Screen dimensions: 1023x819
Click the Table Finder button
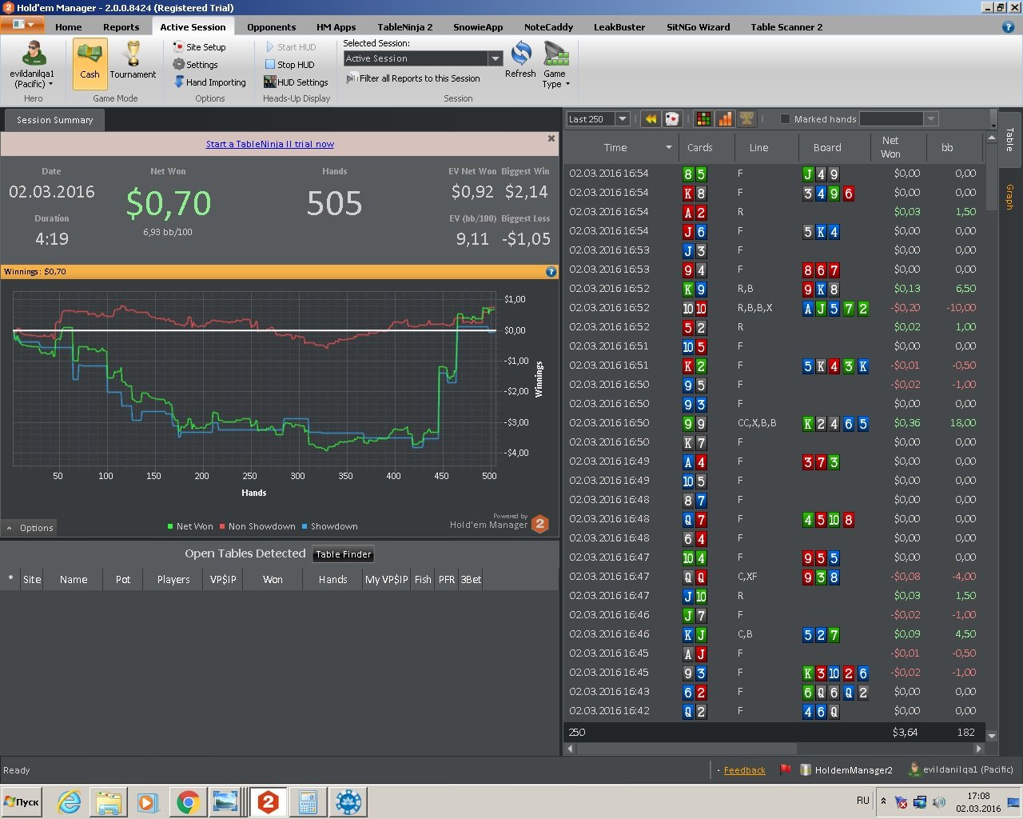[x=344, y=554]
